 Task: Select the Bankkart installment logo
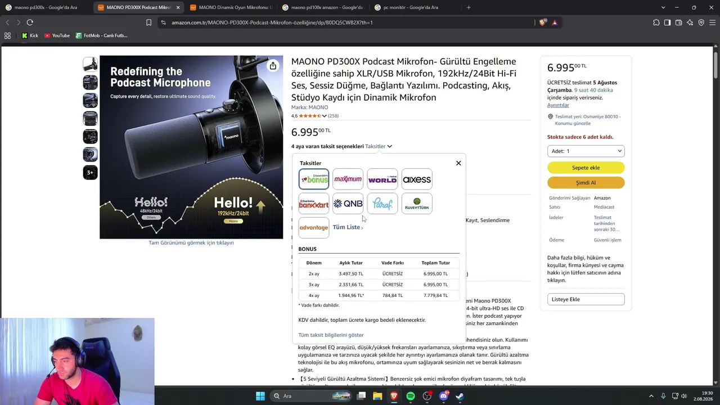[x=314, y=204]
